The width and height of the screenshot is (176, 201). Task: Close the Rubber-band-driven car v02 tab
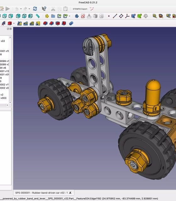(70, 193)
